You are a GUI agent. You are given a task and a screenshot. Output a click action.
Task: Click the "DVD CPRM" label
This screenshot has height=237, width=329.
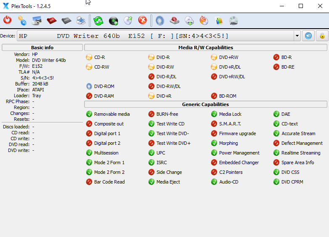point(292,182)
